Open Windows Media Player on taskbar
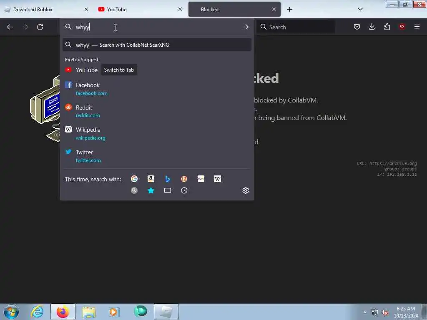Image resolution: width=427 pixels, height=320 pixels. [x=114, y=312]
